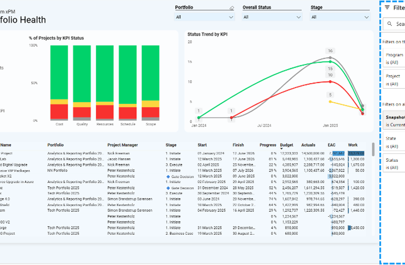Expand the Overall Status dropdown
The image size is (405, 265).
coord(299,17)
